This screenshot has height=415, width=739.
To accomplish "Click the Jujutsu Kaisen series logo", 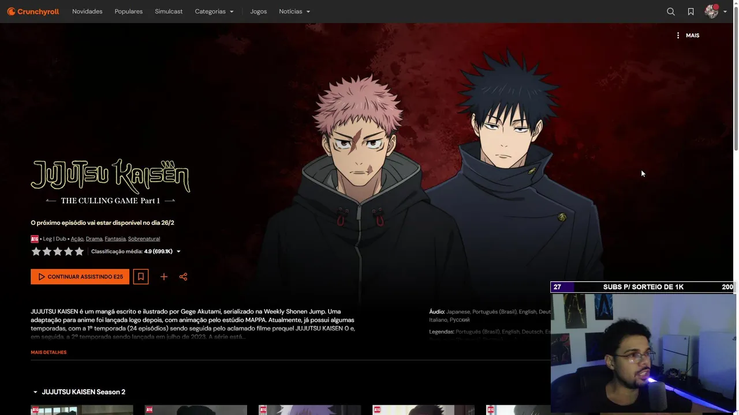I will 110,182.
